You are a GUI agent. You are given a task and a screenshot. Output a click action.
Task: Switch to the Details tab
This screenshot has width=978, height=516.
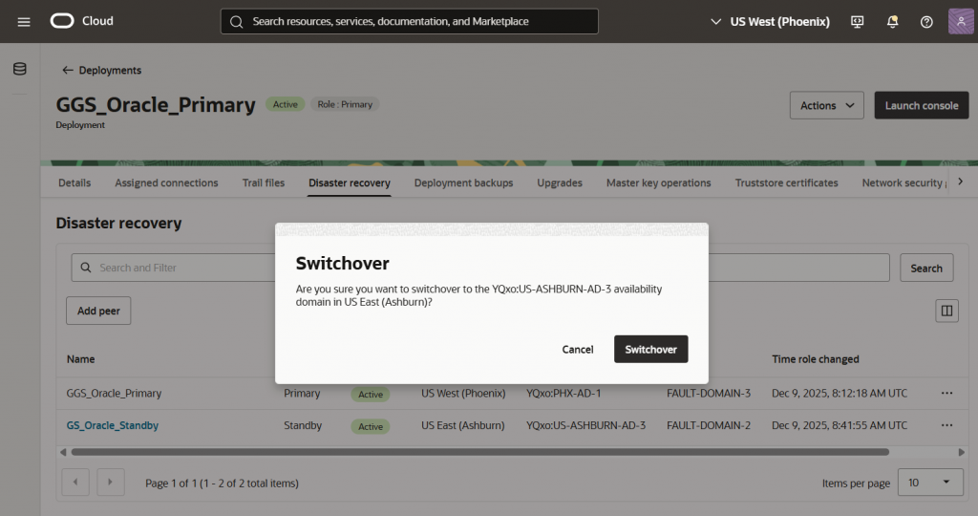click(x=74, y=183)
